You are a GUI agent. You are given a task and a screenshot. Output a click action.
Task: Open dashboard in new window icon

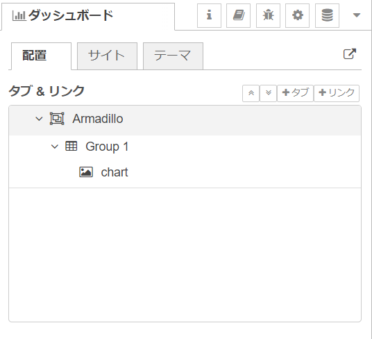pyautogui.click(x=350, y=54)
